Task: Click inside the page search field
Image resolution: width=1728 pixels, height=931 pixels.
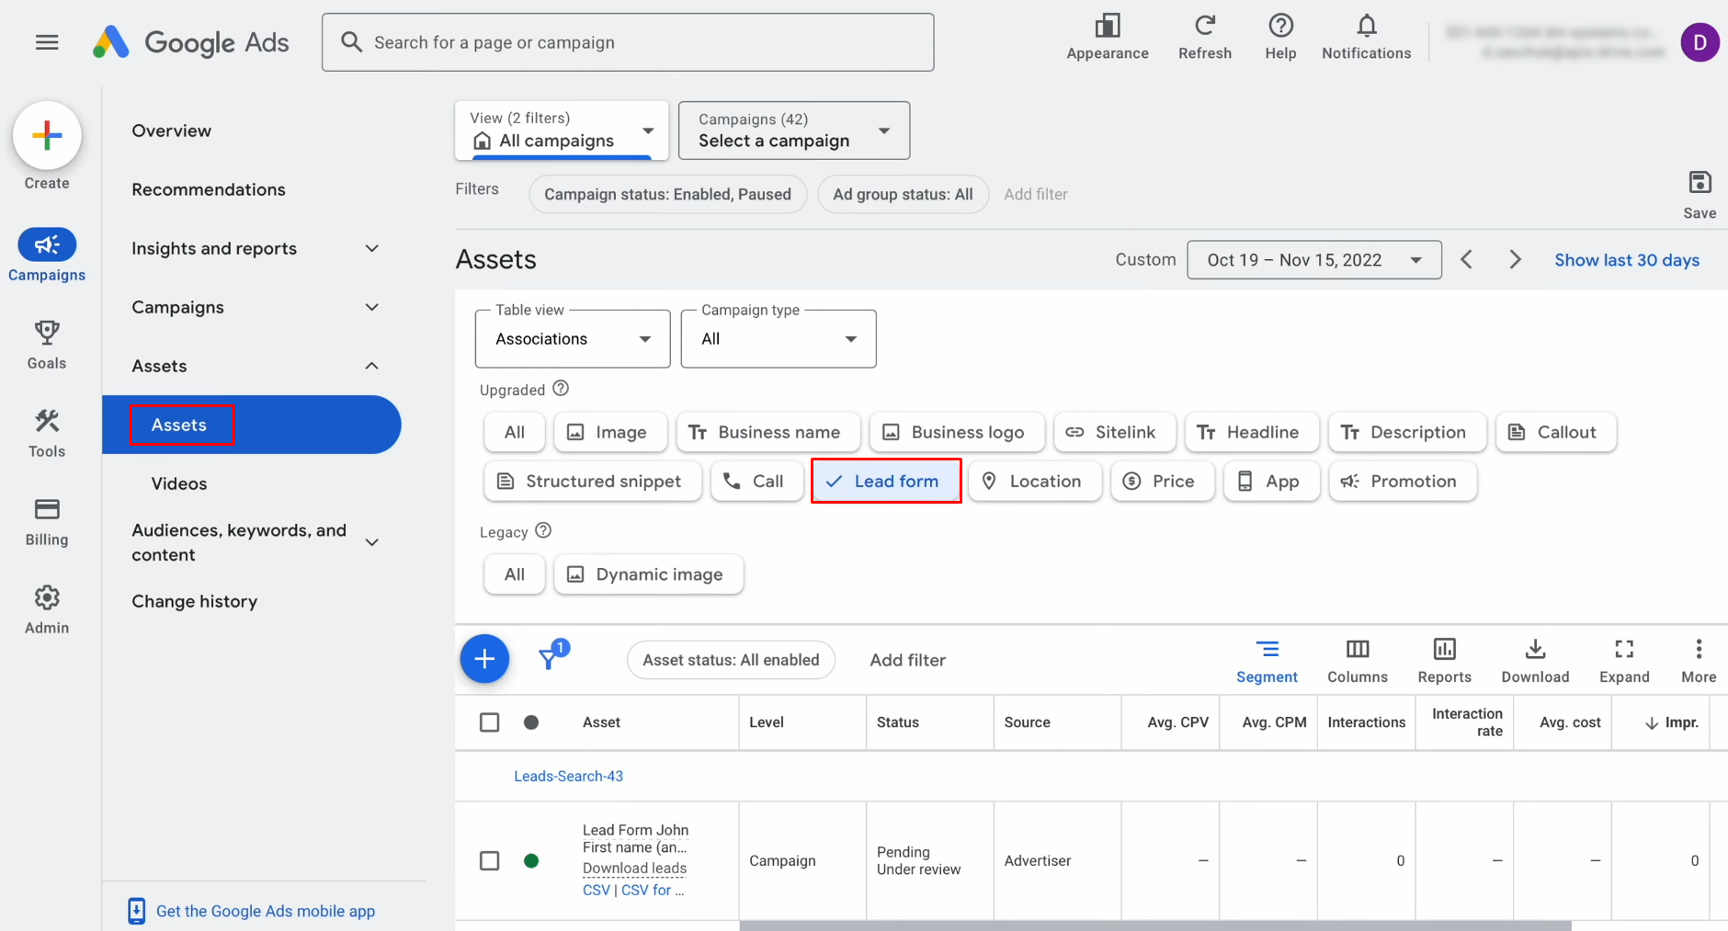Action: (628, 41)
